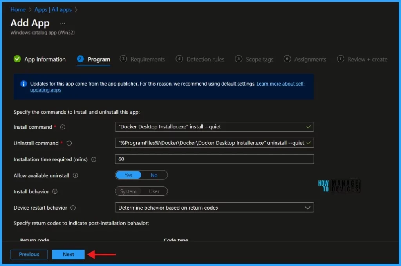The image size is (401, 266).
Task: Open the Assignments tab
Action: (x=305, y=60)
